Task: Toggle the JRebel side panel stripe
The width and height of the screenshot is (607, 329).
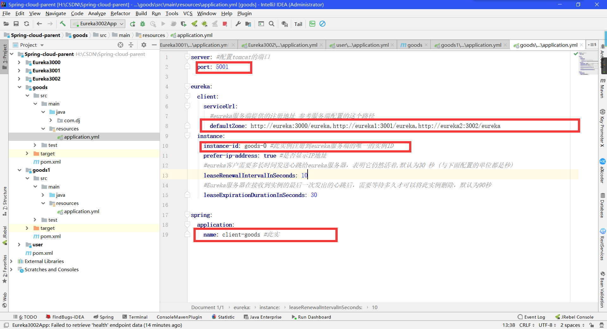Action: (x=4, y=235)
